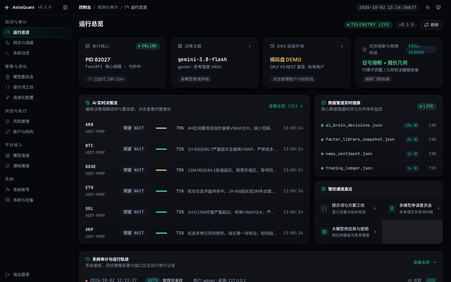Viewport: 451px width, 282px height.
Task: Click trading_ledger.json file row
Action: click(379, 168)
